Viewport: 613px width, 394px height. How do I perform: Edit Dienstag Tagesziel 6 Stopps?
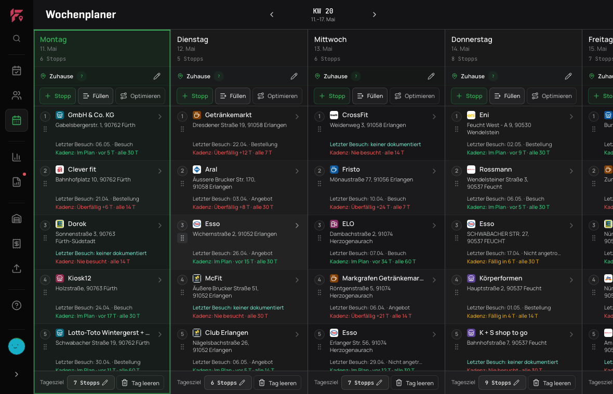[x=228, y=383]
